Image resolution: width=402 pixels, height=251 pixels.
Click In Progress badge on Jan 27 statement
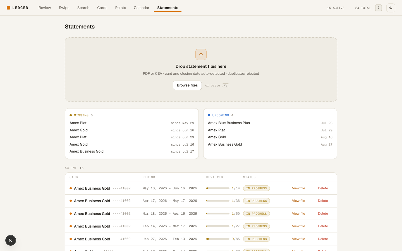tap(256, 239)
